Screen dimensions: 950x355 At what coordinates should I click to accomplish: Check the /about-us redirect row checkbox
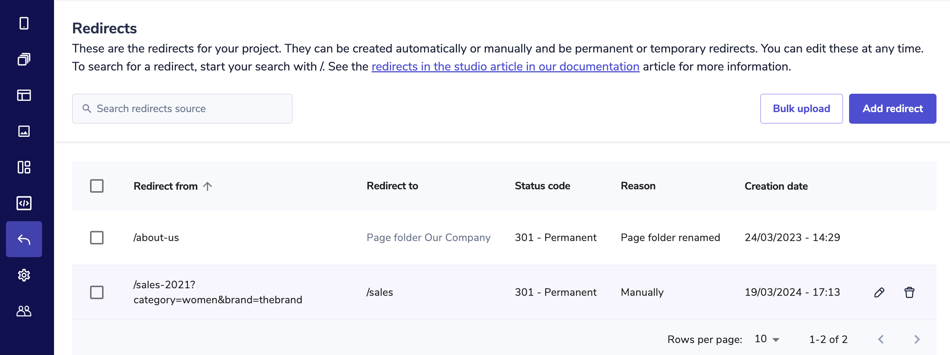pyautogui.click(x=97, y=238)
